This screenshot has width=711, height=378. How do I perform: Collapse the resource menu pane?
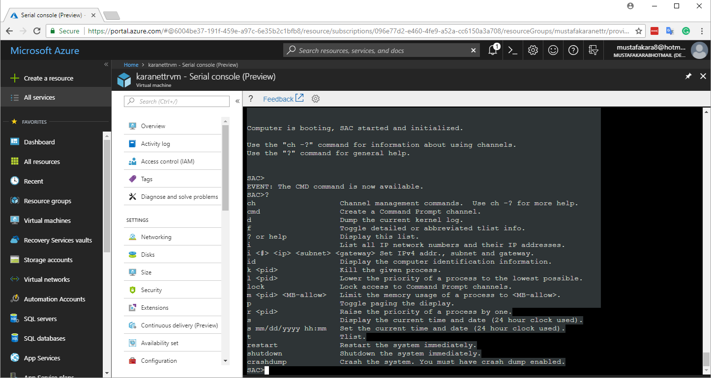click(237, 101)
